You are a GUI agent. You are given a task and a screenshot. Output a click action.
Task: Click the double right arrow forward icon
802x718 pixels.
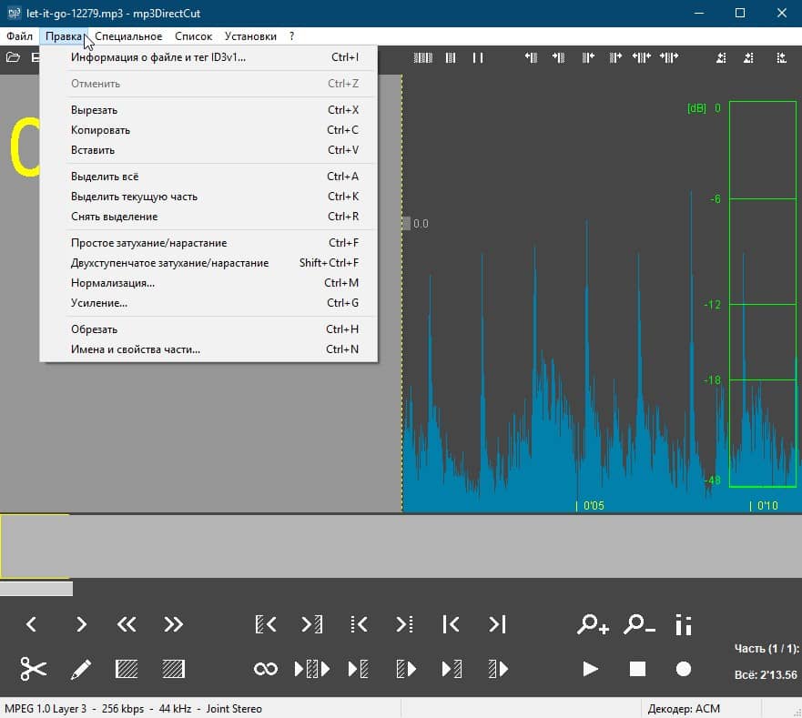[173, 624]
